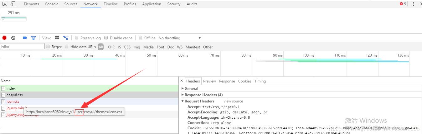Screen dimensions: 422x134
Task: Click the camera capture screenshots icon
Action: pyautogui.click(x=25, y=38)
